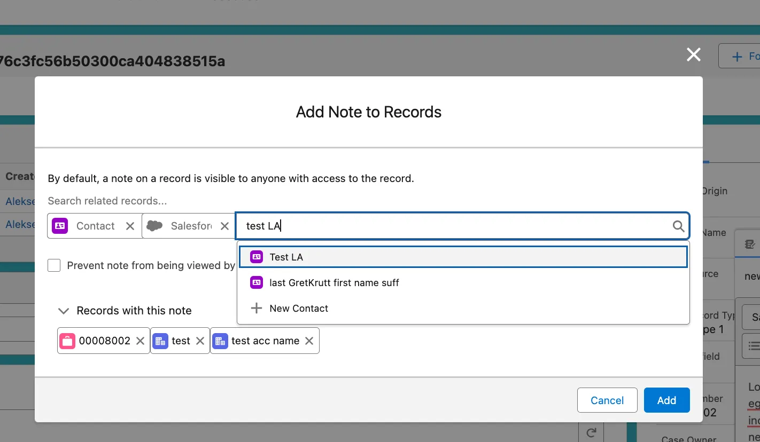Click the pink case icon on 00008002
This screenshot has width=760, height=442.
(x=67, y=341)
